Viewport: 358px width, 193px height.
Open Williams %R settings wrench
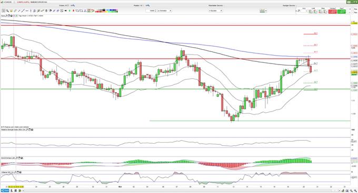click(15, 173)
